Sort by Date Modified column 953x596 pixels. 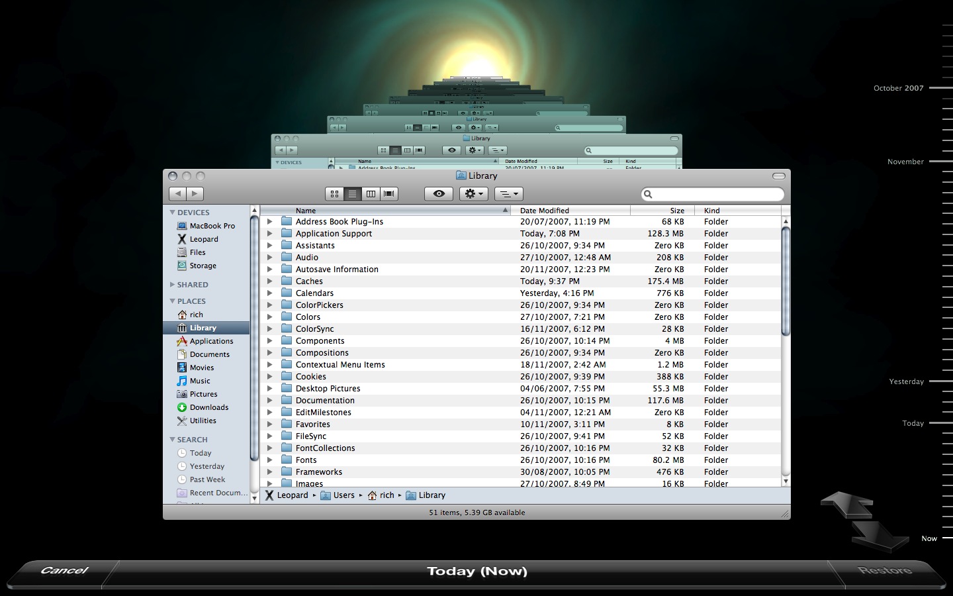[544, 211]
